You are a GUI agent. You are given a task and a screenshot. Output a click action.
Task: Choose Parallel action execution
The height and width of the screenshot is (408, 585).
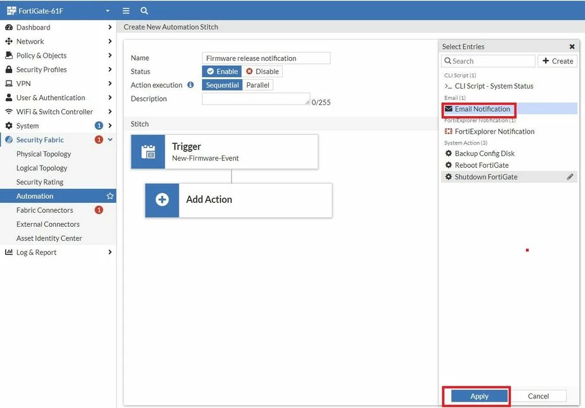(258, 85)
